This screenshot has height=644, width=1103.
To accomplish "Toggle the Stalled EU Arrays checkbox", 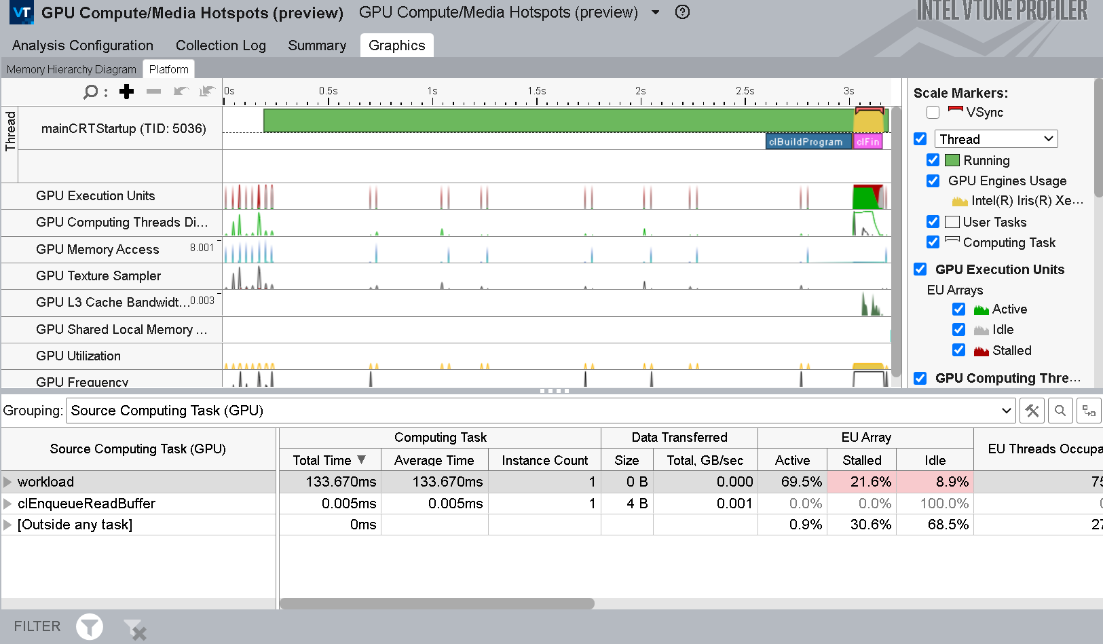I will click(x=958, y=350).
